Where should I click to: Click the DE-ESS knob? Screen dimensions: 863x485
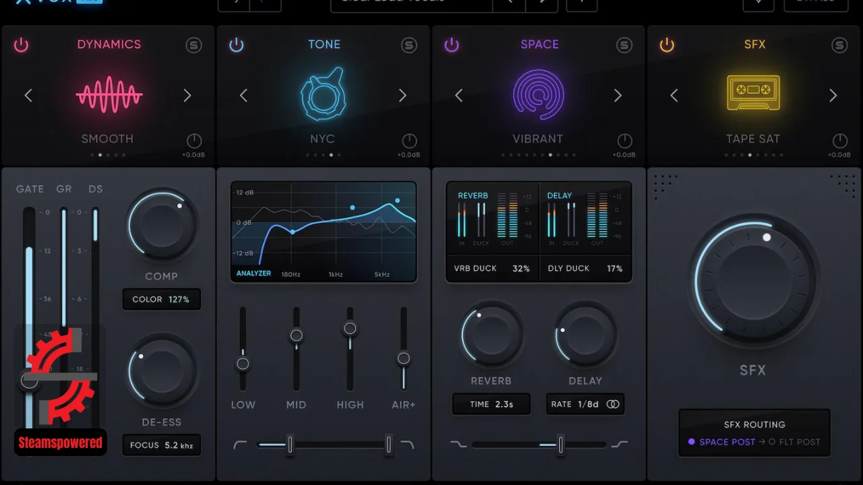point(162,372)
